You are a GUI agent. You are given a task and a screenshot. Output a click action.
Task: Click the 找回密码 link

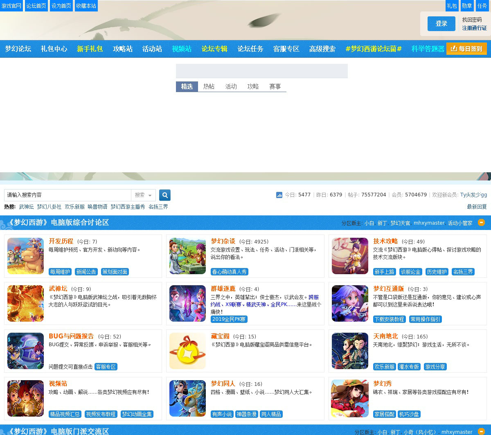click(x=472, y=20)
